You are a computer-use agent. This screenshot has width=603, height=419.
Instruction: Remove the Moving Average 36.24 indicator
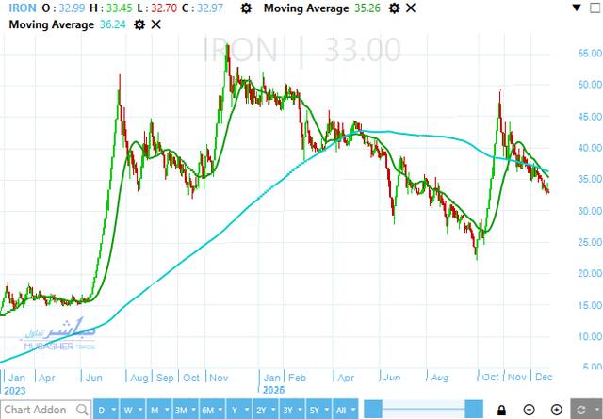click(x=155, y=24)
